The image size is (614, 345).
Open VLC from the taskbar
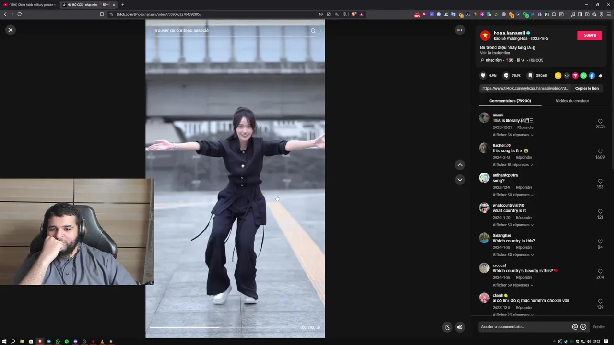click(102, 341)
